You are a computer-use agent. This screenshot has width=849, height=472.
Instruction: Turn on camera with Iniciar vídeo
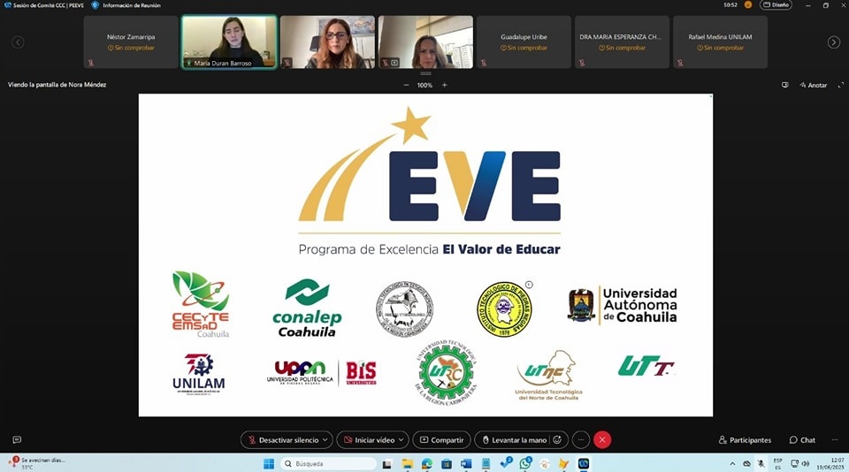point(368,440)
